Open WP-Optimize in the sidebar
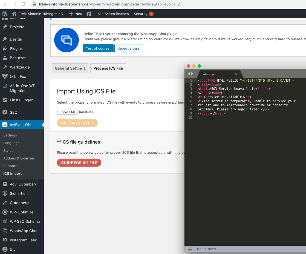This screenshot has height=254, width=306. point(21,212)
